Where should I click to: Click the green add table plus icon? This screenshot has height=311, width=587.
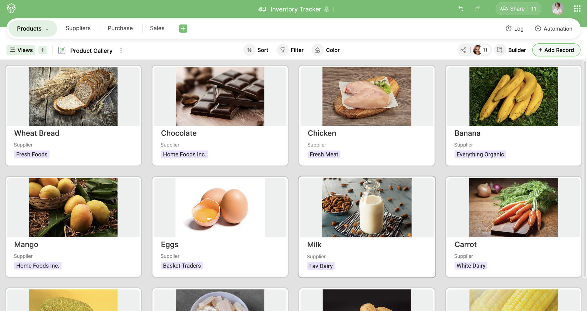point(183,28)
